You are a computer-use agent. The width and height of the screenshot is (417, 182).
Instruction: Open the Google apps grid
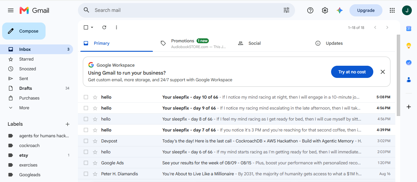pyautogui.click(x=392, y=10)
